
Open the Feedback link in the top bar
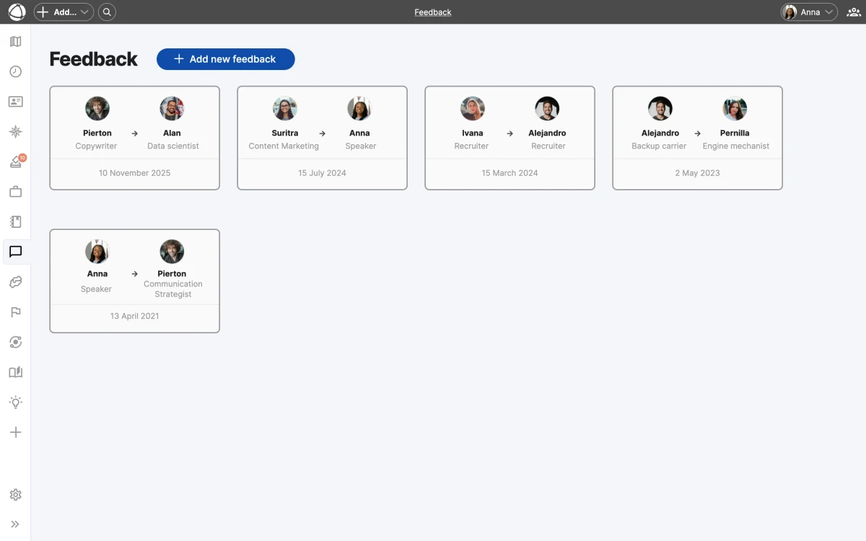432,12
